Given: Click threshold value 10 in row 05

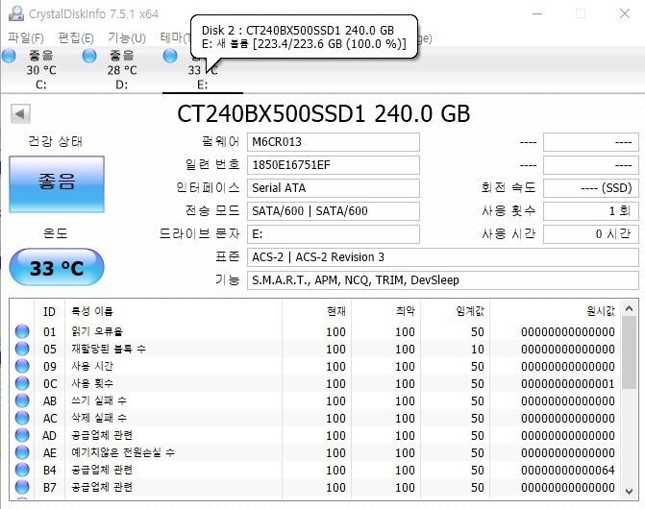Looking at the screenshot, I should [x=478, y=350].
